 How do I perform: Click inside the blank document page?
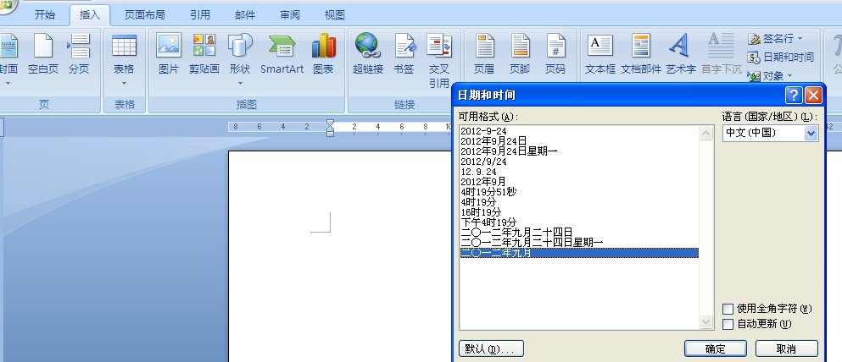click(x=339, y=257)
